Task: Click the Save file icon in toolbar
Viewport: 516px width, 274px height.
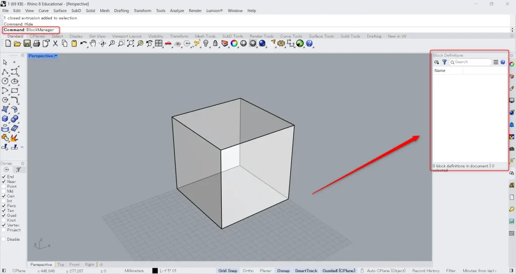Action: pyautogui.click(x=27, y=44)
